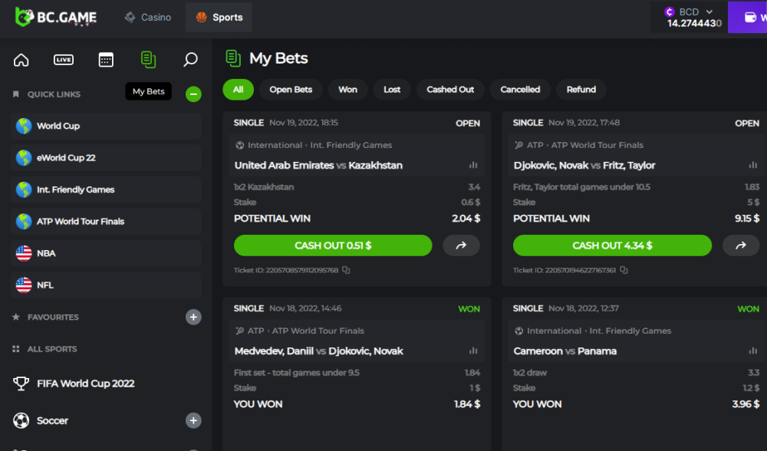
Task: Expand the Favourites section
Action: click(x=194, y=317)
